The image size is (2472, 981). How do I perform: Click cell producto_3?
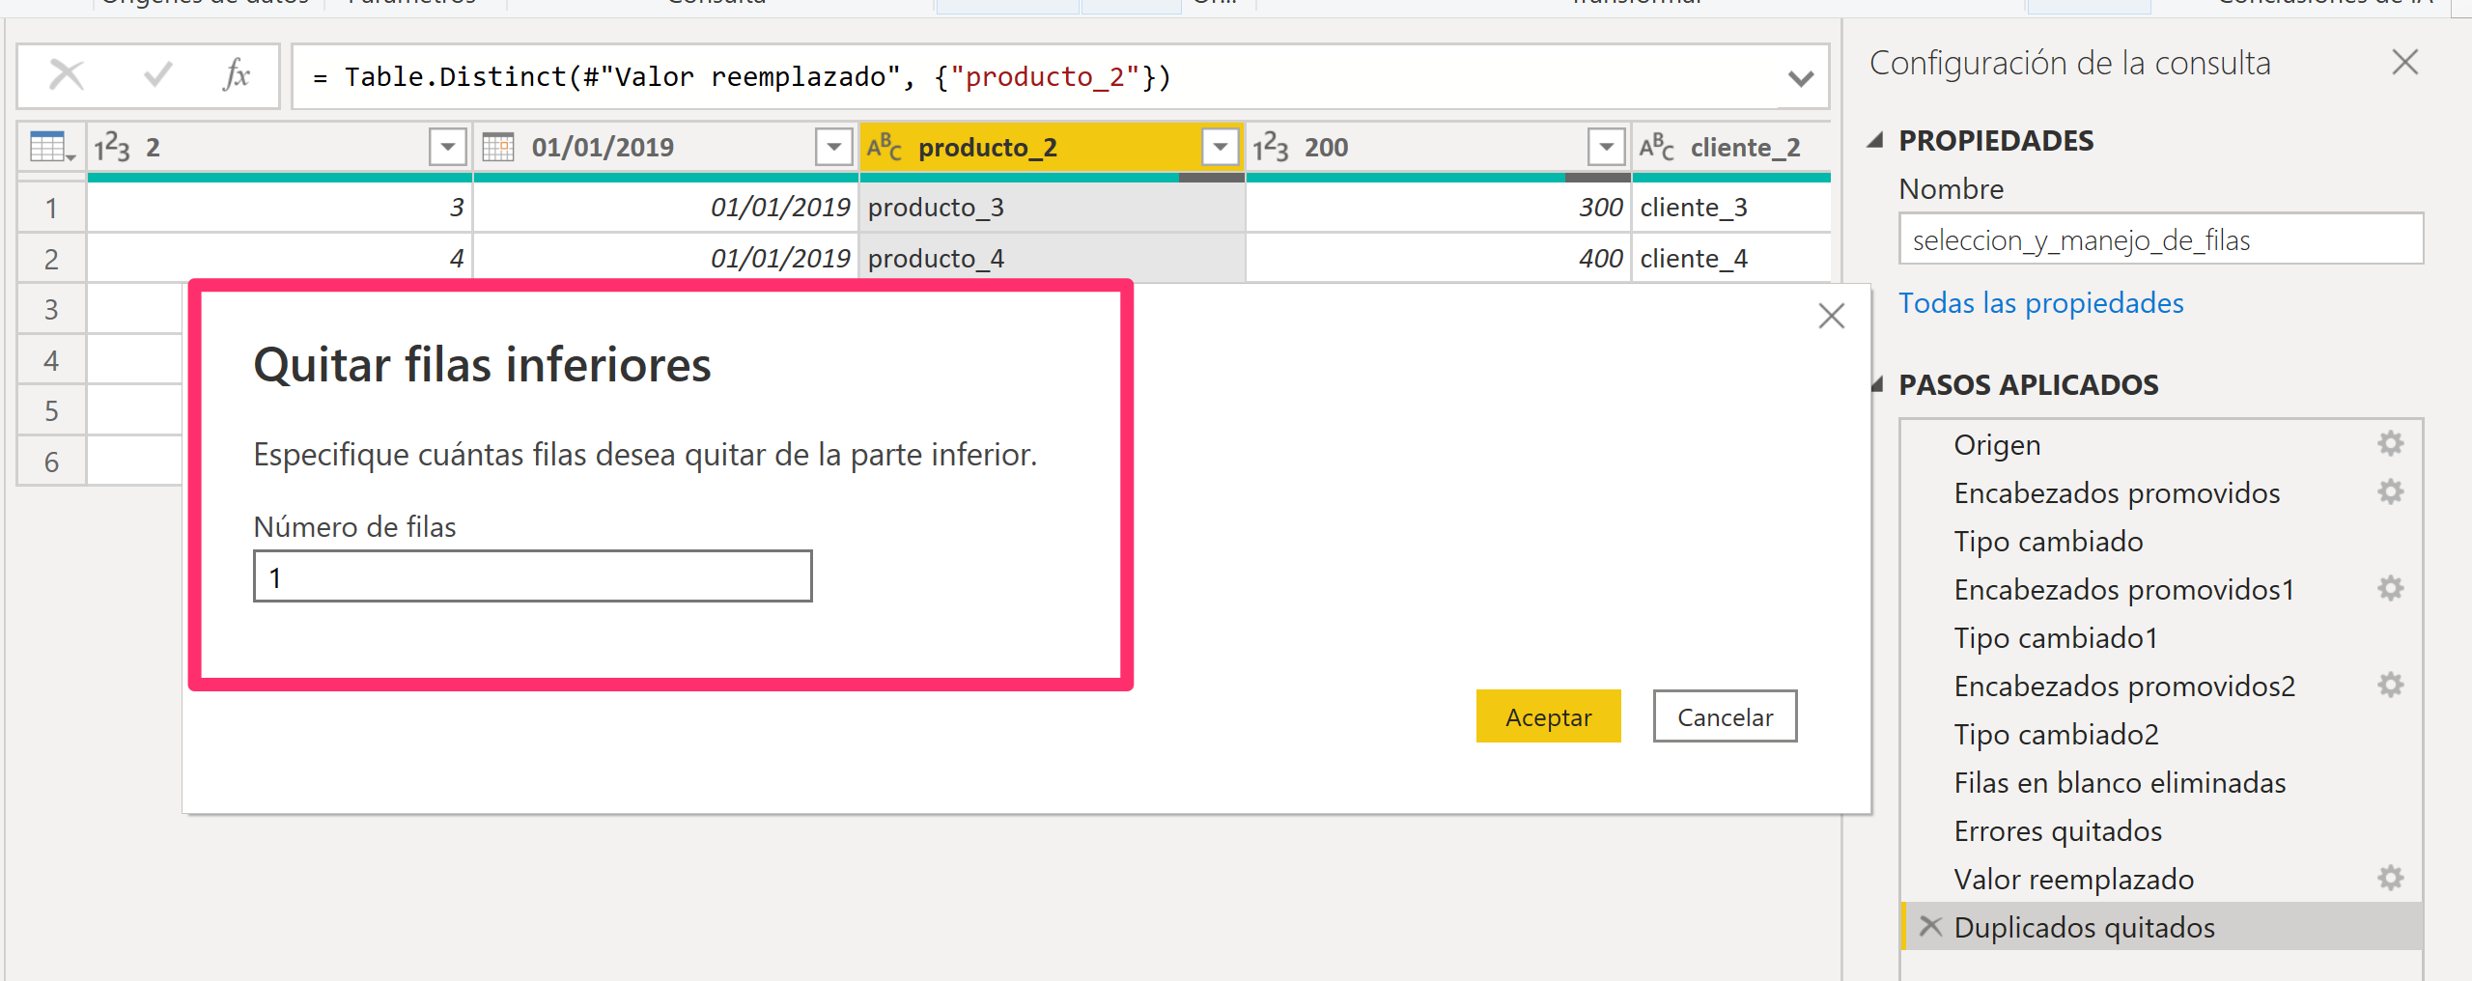pos(1052,208)
